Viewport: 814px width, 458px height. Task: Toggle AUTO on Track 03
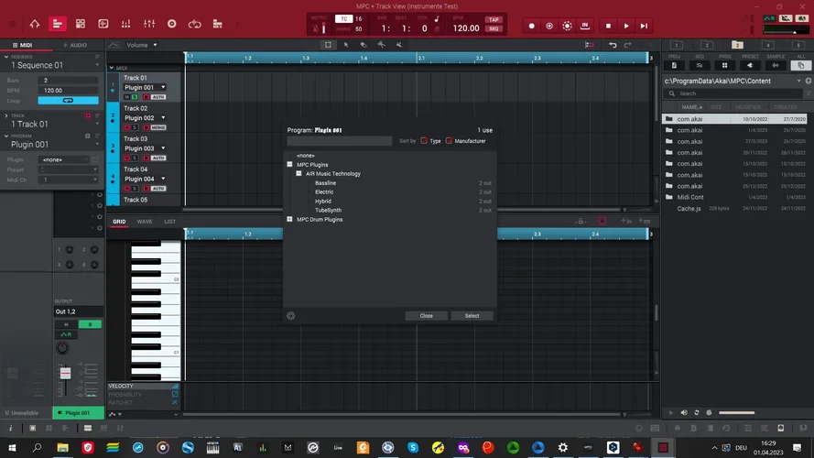click(x=158, y=158)
